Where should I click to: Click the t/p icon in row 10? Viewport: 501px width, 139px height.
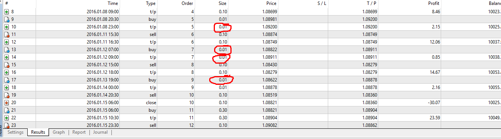pyautogui.click(x=6, y=27)
